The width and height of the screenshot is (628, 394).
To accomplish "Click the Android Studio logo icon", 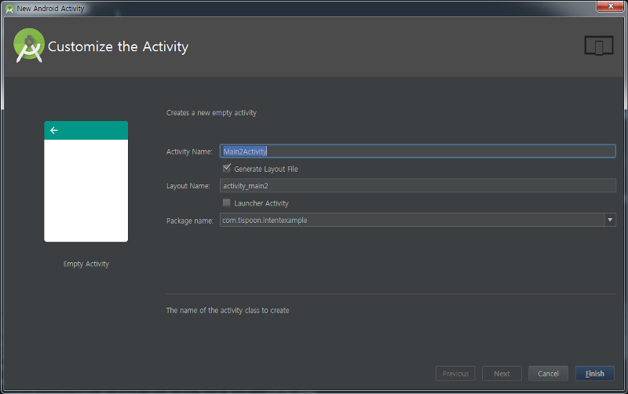I will 29,46.
